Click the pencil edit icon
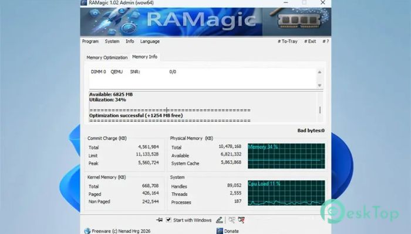Image resolution: width=411 pixels, height=234 pixels. click(x=219, y=220)
